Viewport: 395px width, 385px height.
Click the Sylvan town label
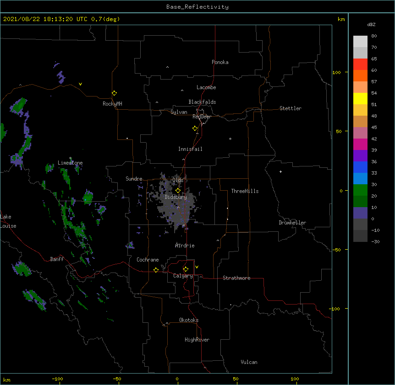(179, 112)
